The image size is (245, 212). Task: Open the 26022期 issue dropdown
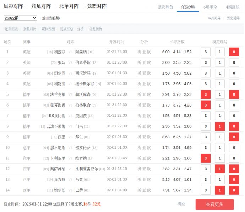[20, 18]
